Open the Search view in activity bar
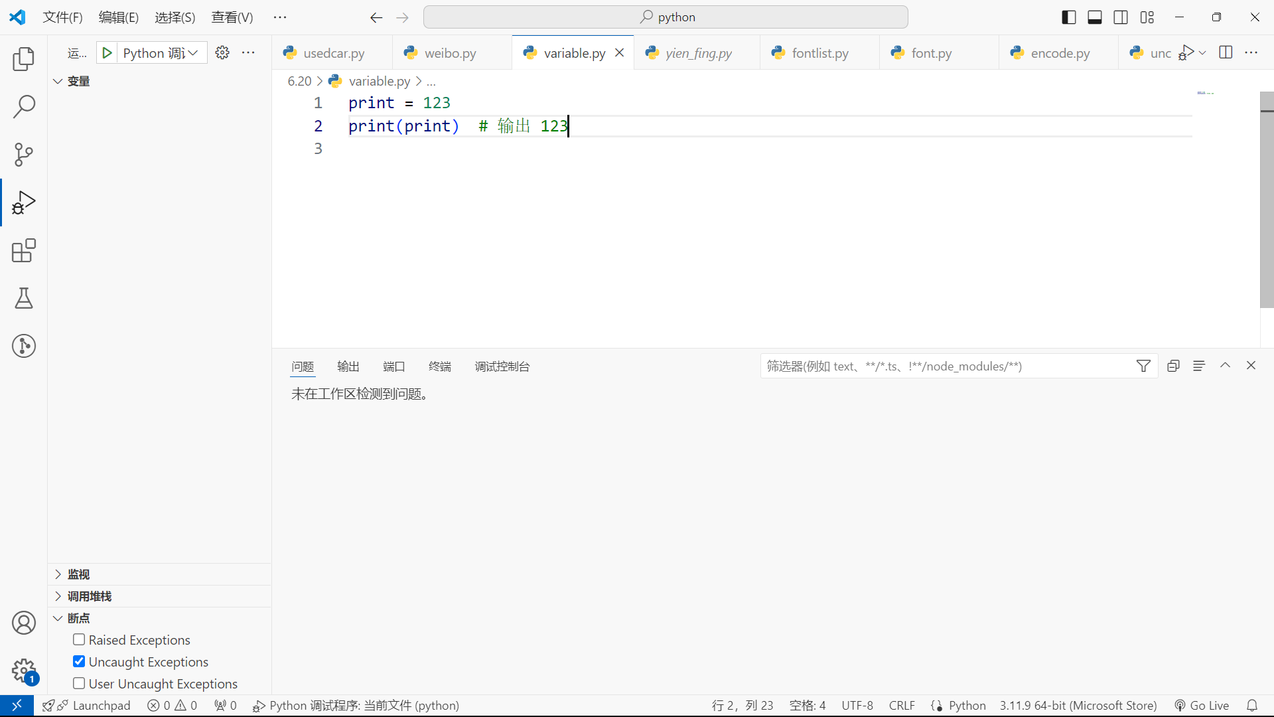1274x717 pixels. tap(24, 107)
